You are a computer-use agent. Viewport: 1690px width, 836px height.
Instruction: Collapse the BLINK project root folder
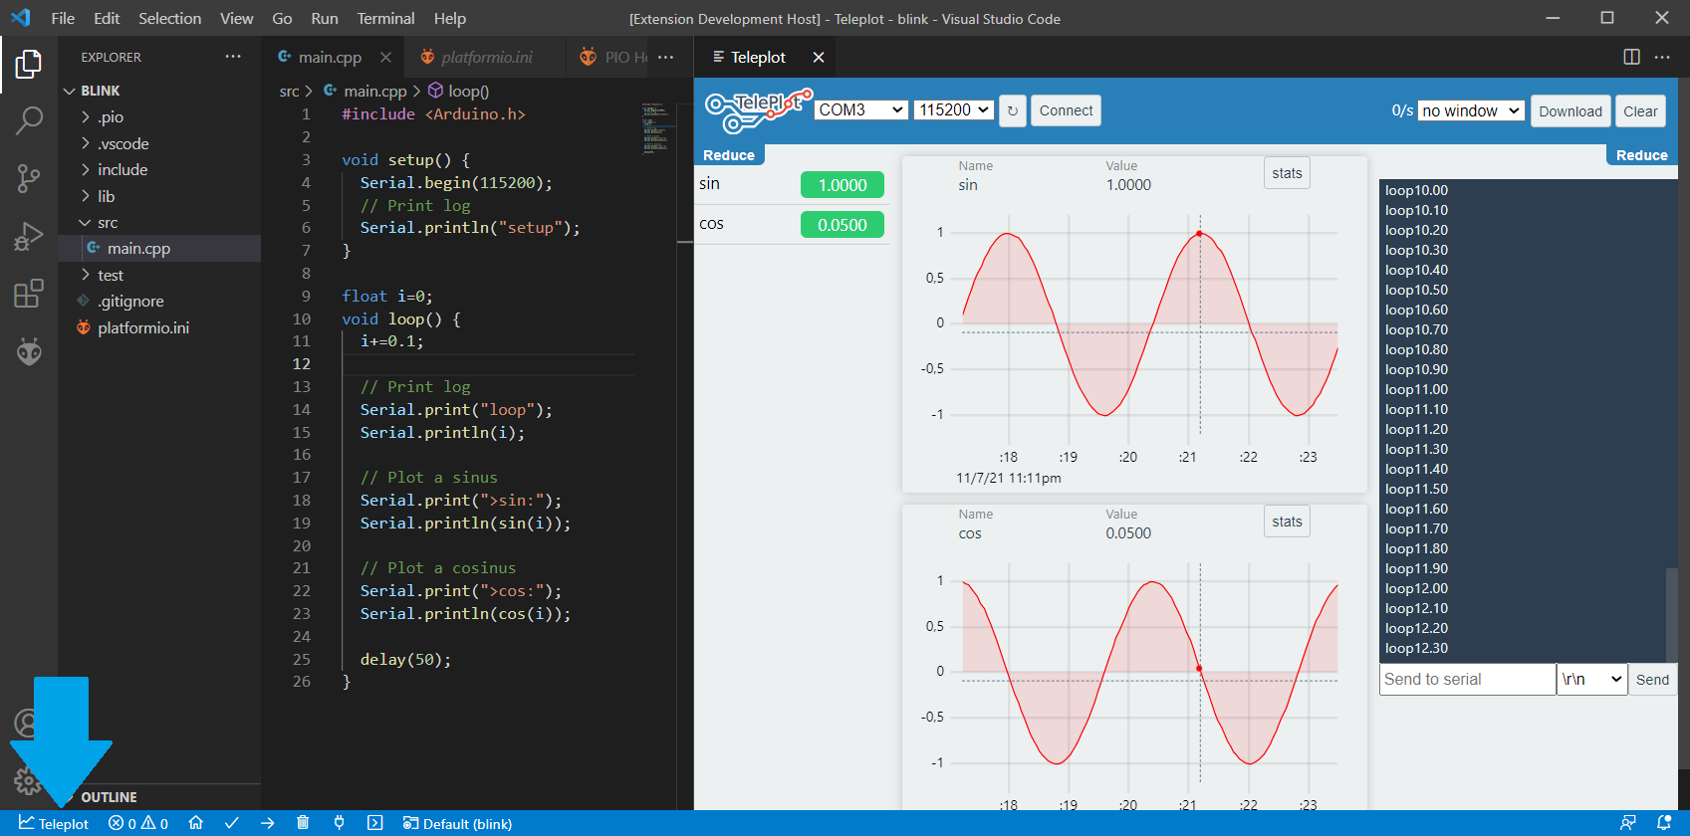[x=159, y=91]
